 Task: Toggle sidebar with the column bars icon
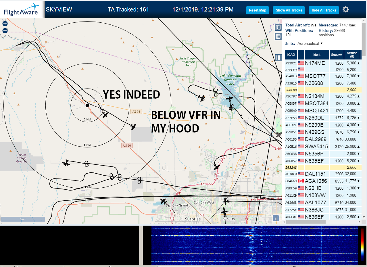coord(278,57)
